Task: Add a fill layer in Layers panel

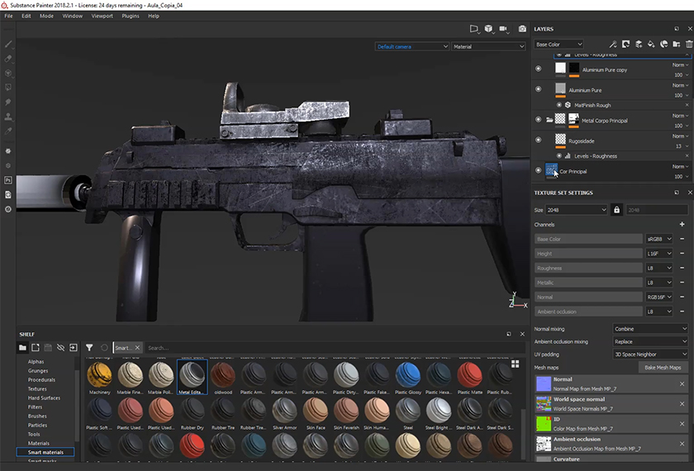Action: point(651,45)
